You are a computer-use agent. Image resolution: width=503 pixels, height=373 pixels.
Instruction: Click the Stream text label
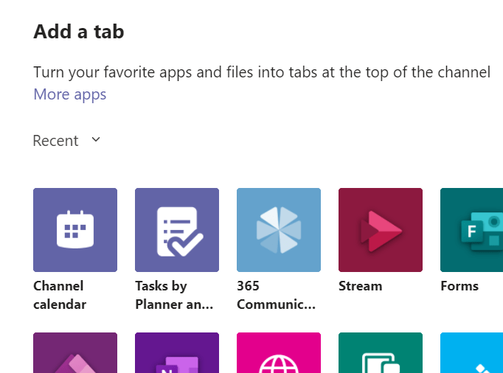click(360, 286)
